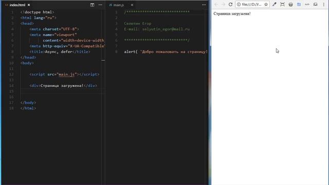Click the opening head tag line

(27, 24)
